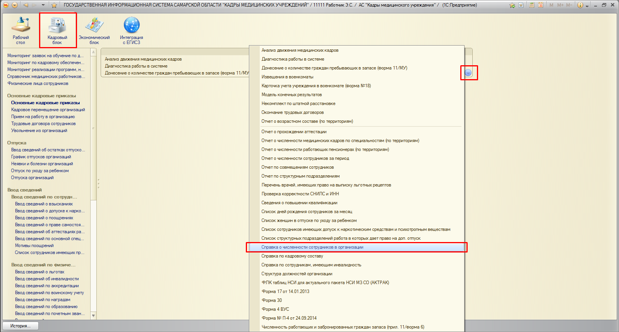Click the favorites star icon
Viewport: 619px width, 332px height.
54,5
